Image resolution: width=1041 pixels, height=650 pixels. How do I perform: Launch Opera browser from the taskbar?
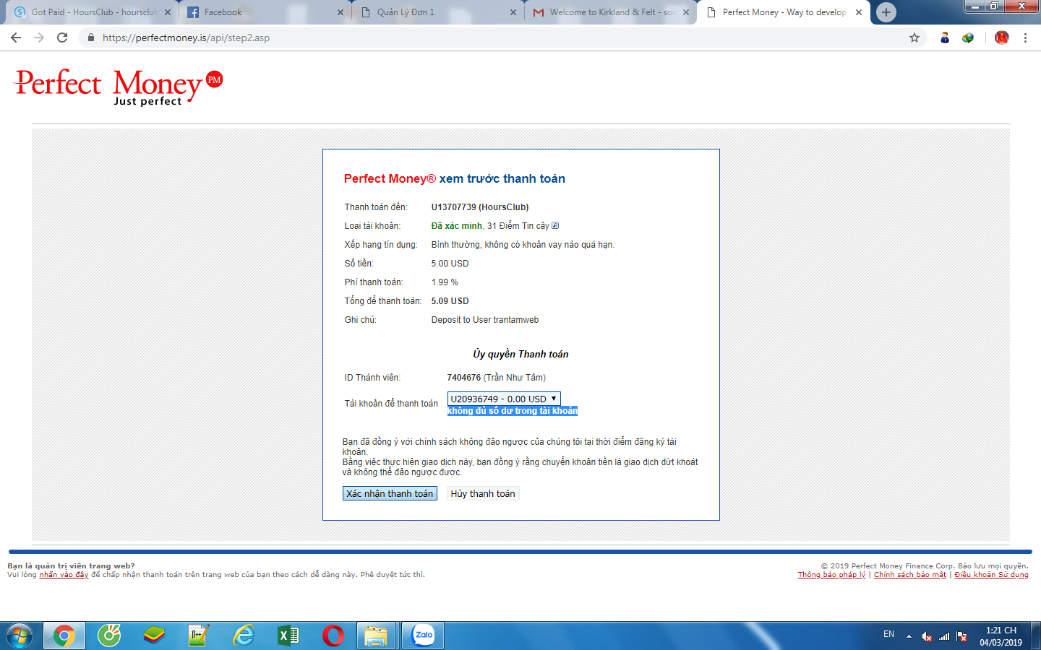(x=333, y=636)
